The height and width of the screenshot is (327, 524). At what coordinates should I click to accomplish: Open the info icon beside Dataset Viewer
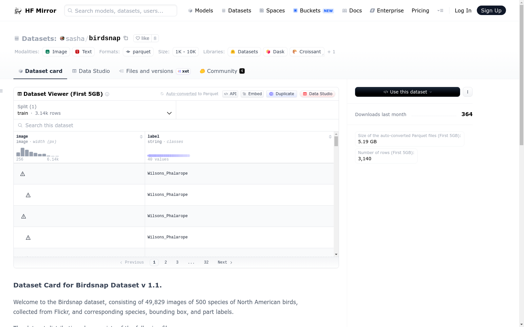pyautogui.click(x=107, y=94)
